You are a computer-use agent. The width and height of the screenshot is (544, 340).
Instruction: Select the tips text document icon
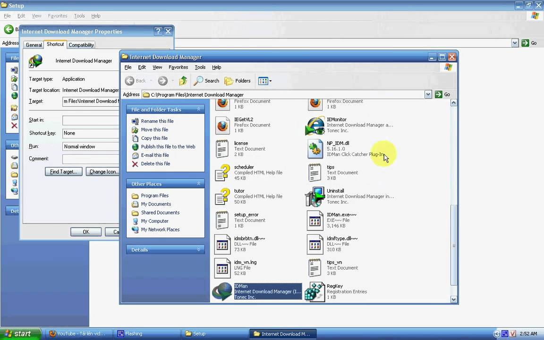(315, 173)
